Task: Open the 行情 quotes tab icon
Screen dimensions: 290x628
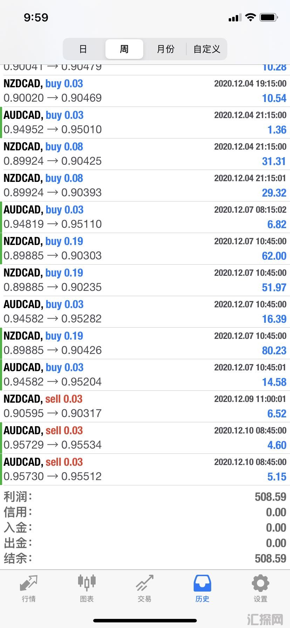Action: pos(29,583)
